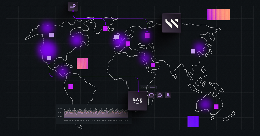Click the 0.35% y-axis label
Viewport: 260px width, 136px height.
(60, 109)
